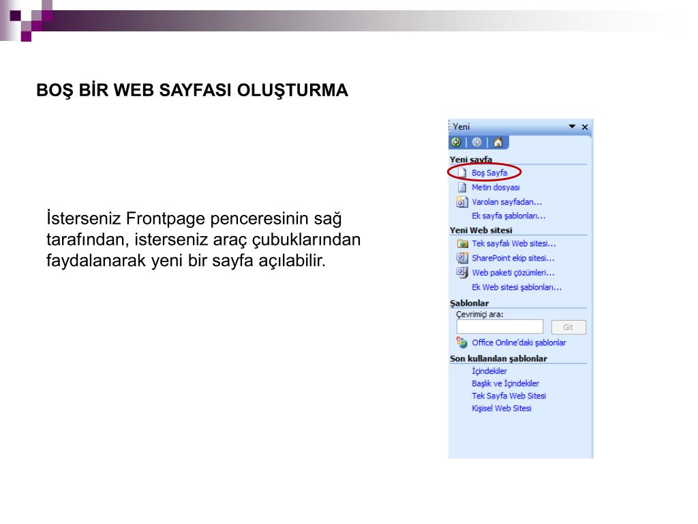Image resolution: width=698 pixels, height=524 pixels.
Task: Click the Yeni pane title text
Action: coord(461,126)
